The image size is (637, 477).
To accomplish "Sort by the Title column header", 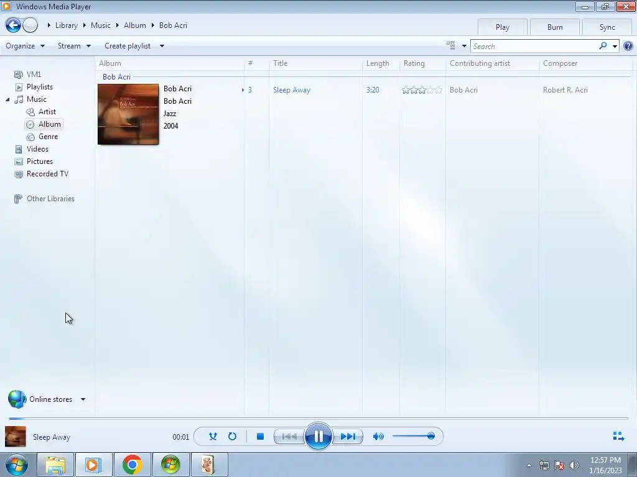I will tap(315, 63).
